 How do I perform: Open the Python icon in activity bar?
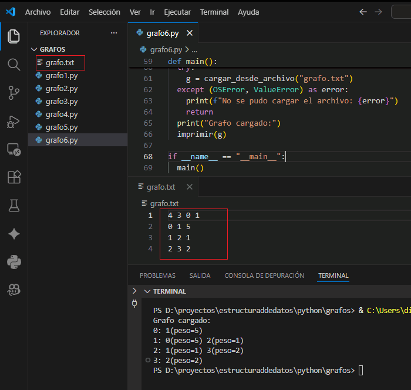(14, 261)
